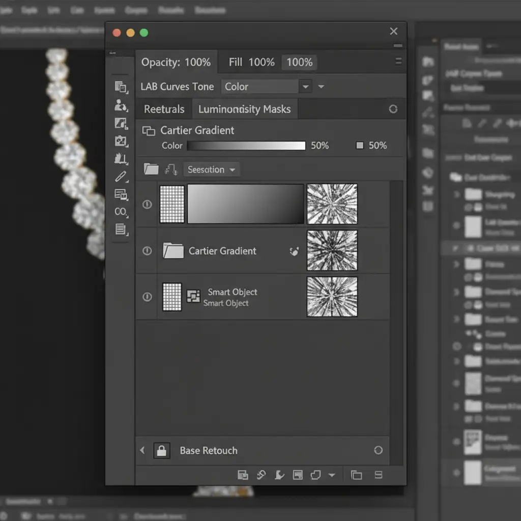Click the folder icon on Cartier Gradient layer
Screen dimensions: 521x521
point(173,251)
